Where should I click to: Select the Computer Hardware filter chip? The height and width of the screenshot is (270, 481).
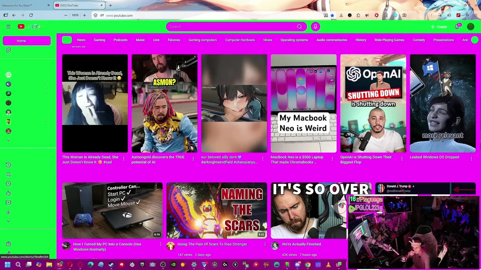point(240,40)
